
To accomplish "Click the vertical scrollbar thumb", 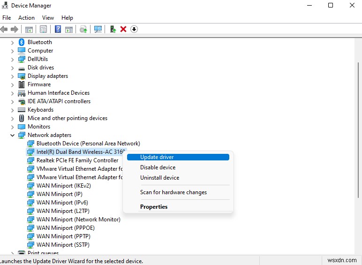I will tap(358, 130).
